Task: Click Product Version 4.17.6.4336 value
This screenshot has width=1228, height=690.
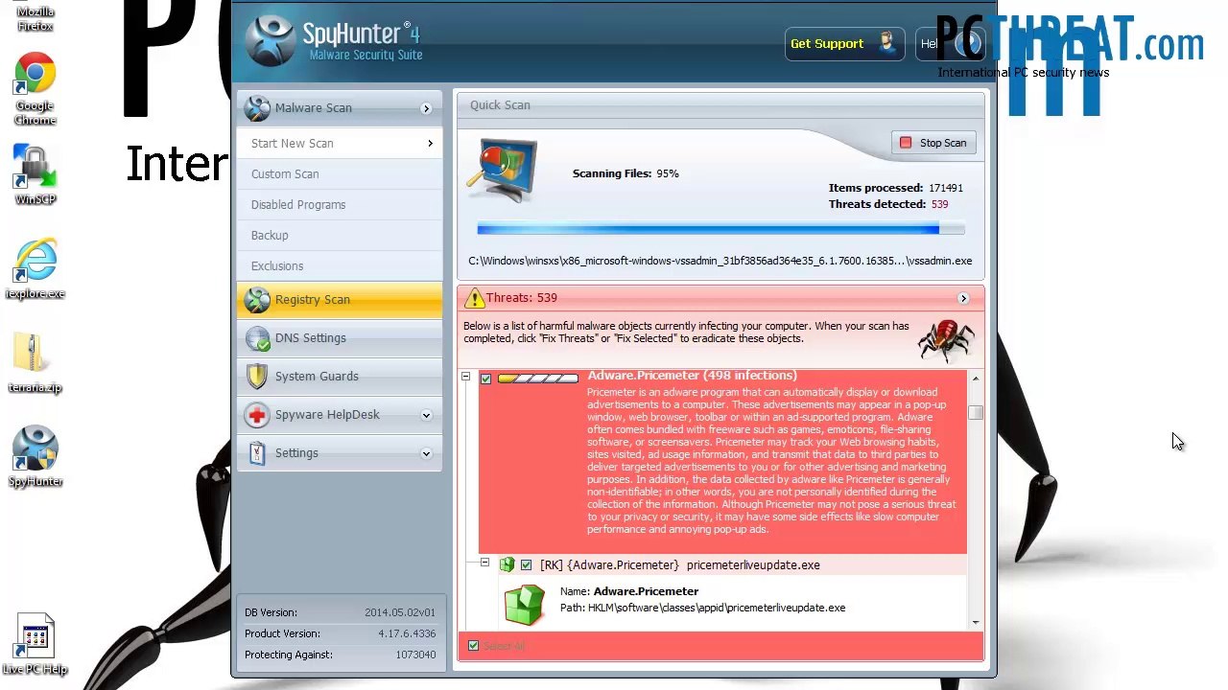Action: [x=407, y=633]
